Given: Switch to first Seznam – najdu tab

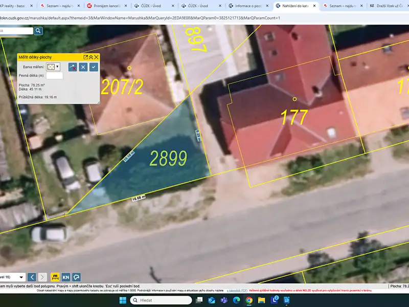Looking at the screenshot, I should point(60,6).
